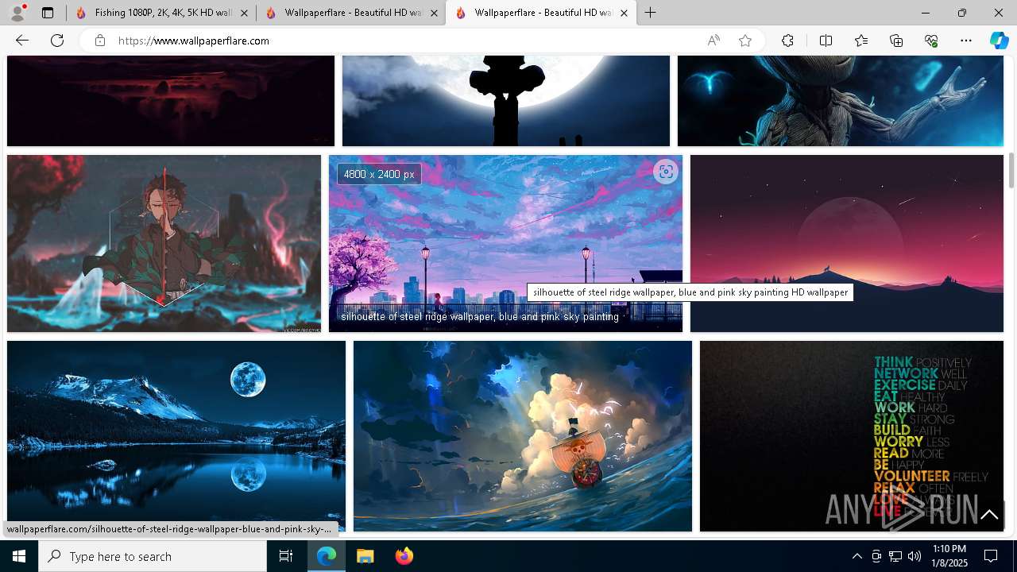The width and height of the screenshot is (1017, 572).
Task: Open the Copilot sidebar
Action: coord(999,41)
